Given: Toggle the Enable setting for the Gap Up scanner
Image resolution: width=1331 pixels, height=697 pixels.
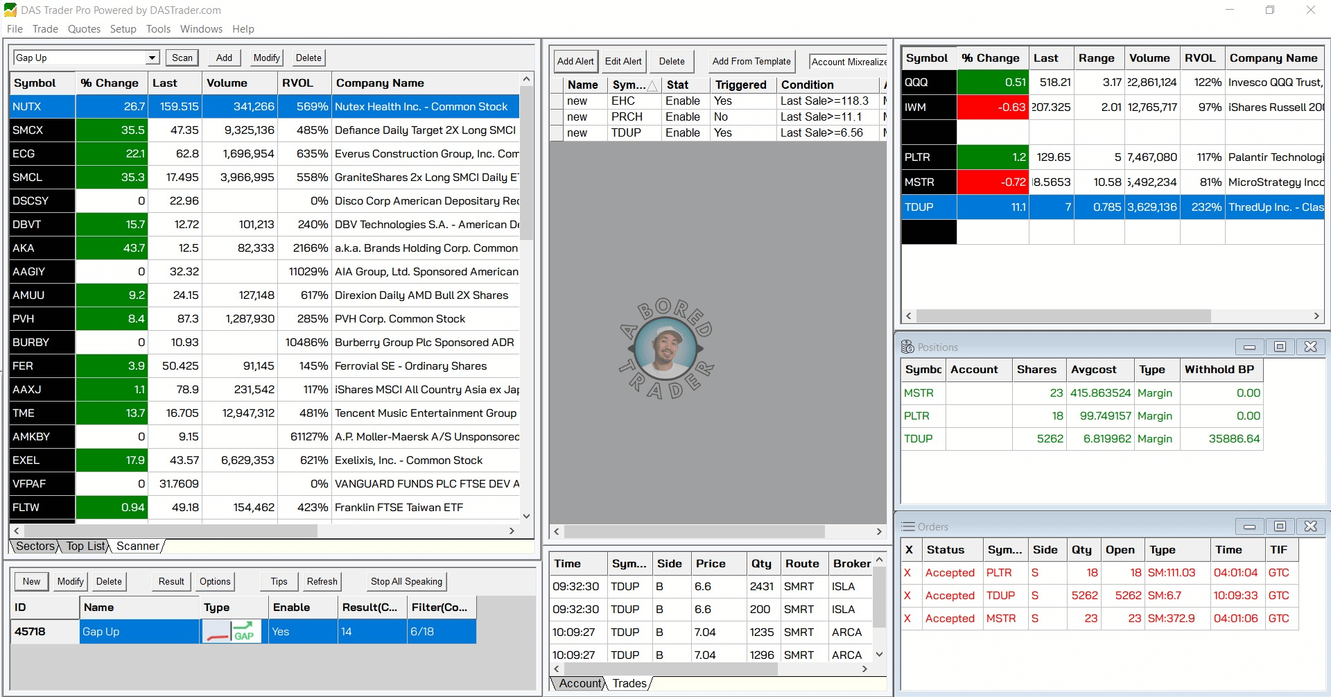Looking at the screenshot, I should tap(282, 631).
